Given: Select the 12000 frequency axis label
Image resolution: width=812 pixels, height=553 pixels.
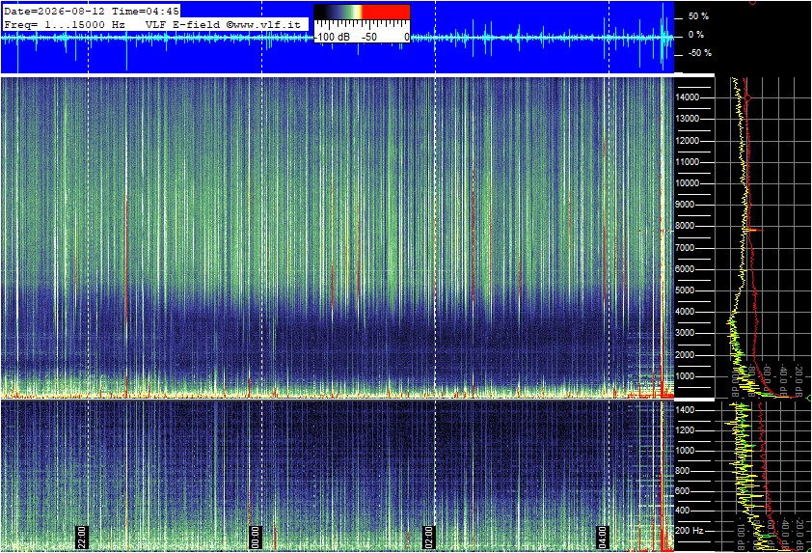Looking at the screenshot, I should [x=688, y=141].
